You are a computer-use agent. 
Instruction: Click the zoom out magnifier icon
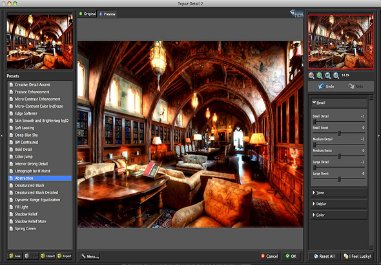tap(311, 75)
